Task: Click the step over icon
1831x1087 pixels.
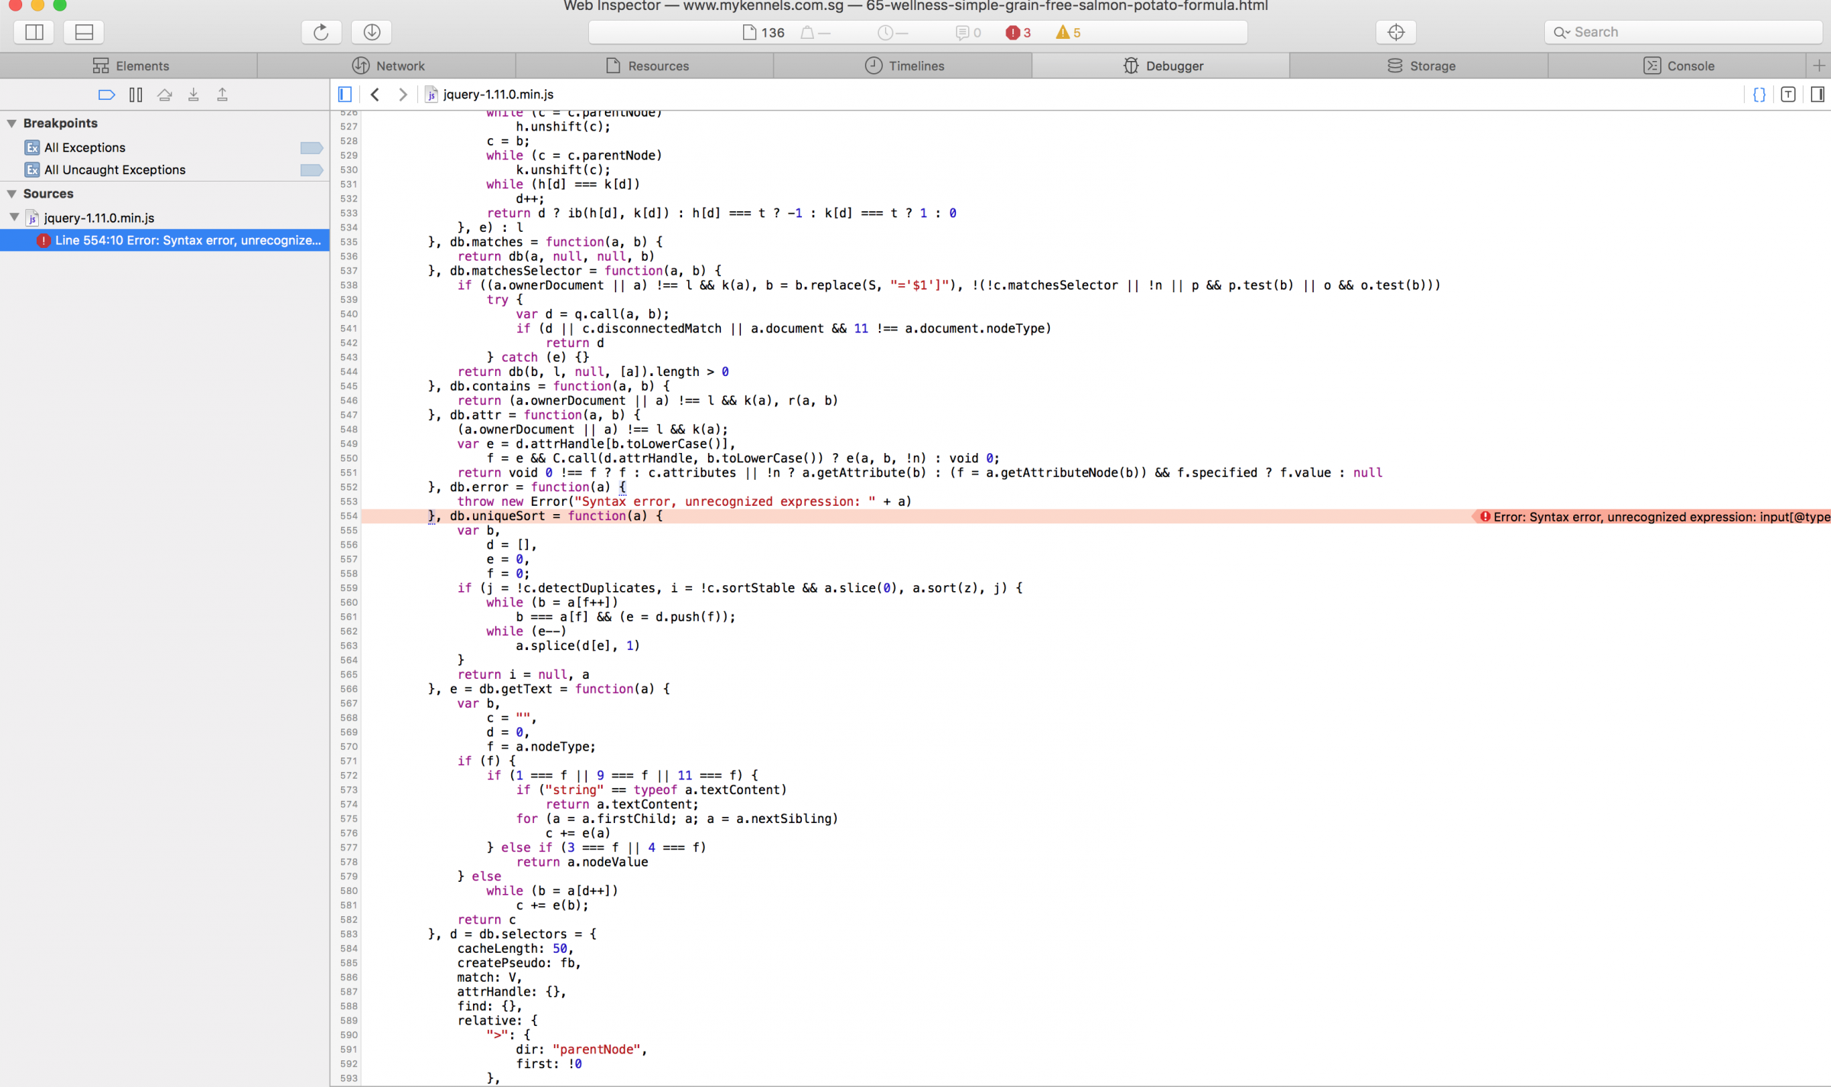Action: 165,95
